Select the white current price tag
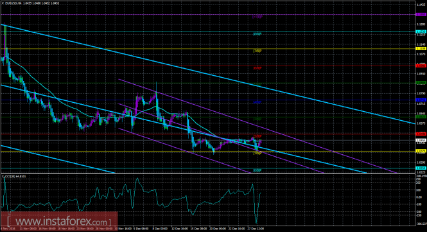This screenshot has width=427, height=232. coord(421,140)
